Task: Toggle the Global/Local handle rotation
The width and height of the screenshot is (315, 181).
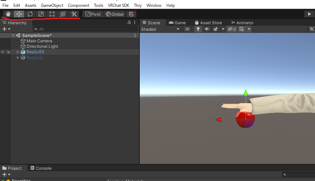Action: (115, 14)
